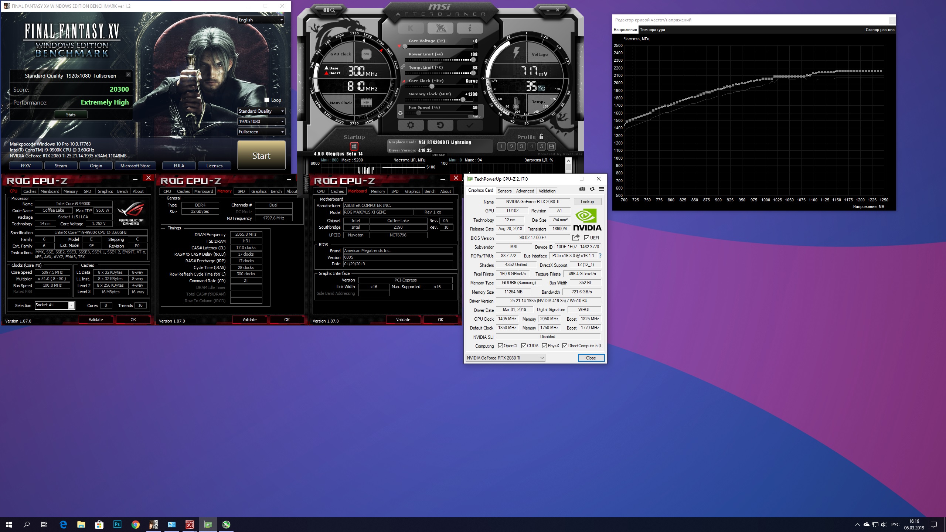The width and height of the screenshot is (946, 532).
Task: Toggle the OpenCL checkbox
Action: pyautogui.click(x=500, y=346)
